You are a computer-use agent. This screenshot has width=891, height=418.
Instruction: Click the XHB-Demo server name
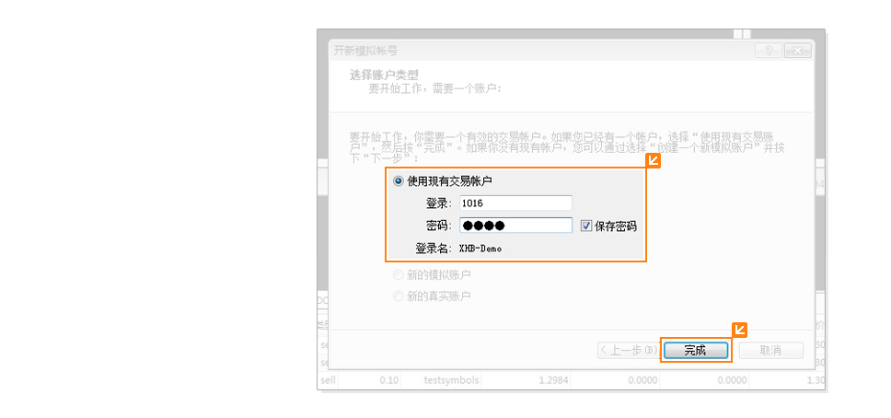pos(480,249)
